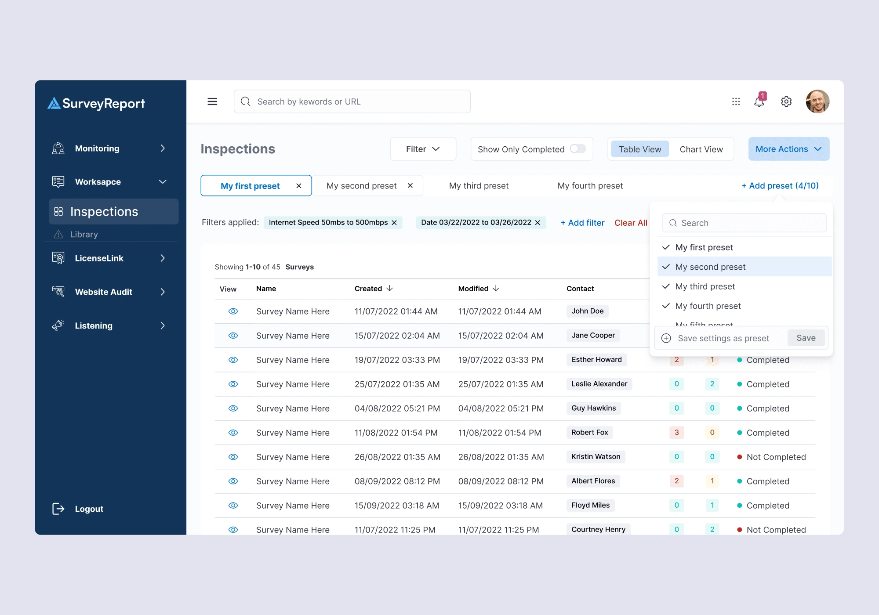Switch to My third preset tab
Image resolution: width=879 pixels, height=615 pixels.
tap(479, 186)
